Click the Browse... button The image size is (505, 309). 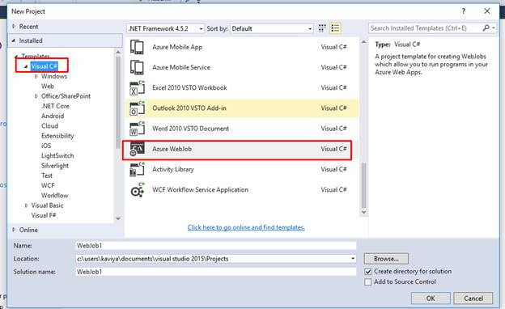pos(386,259)
